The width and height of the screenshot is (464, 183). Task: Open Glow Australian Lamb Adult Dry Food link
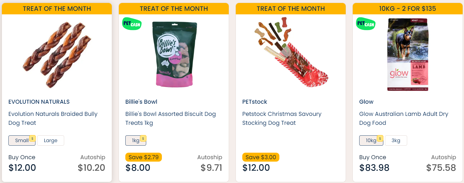(403, 118)
